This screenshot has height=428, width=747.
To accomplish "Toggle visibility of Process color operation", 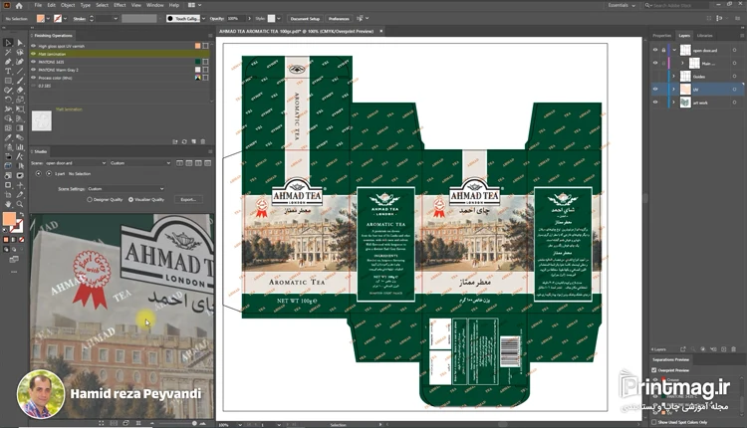I will pyautogui.click(x=33, y=78).
